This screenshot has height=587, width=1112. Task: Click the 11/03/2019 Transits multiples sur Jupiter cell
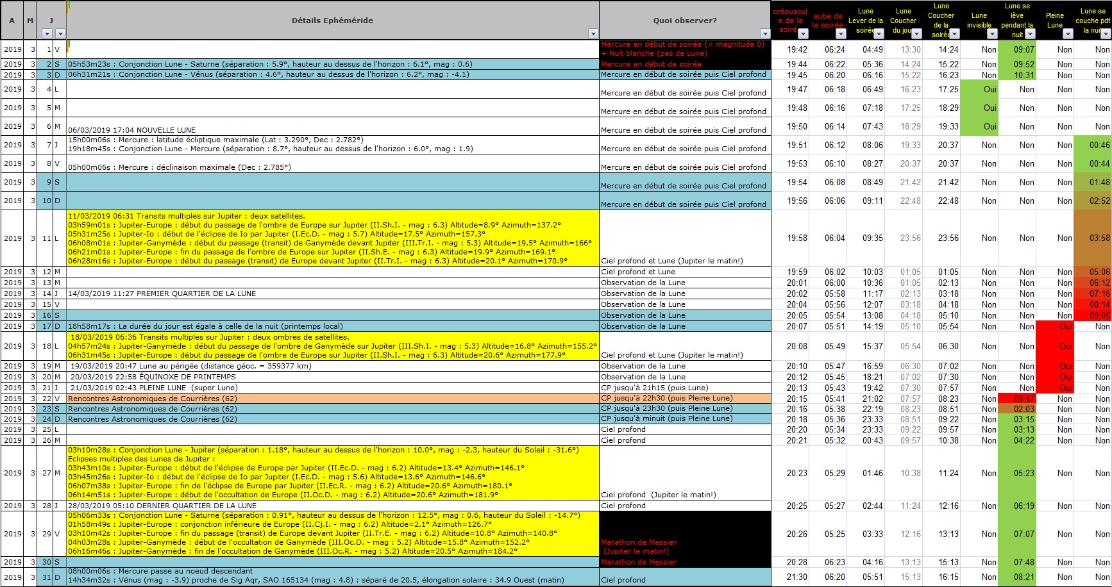pos(333,238)
